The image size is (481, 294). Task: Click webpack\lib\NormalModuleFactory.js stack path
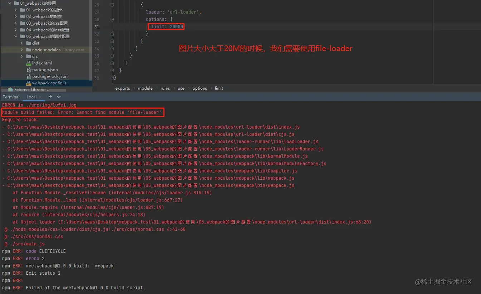click(164, 164)
